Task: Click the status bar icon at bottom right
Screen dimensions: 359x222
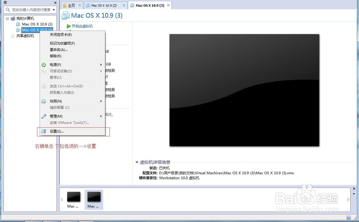Action: 349,217
